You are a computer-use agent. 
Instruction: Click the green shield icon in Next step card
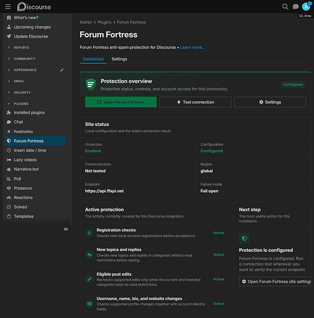pos(244,238)
